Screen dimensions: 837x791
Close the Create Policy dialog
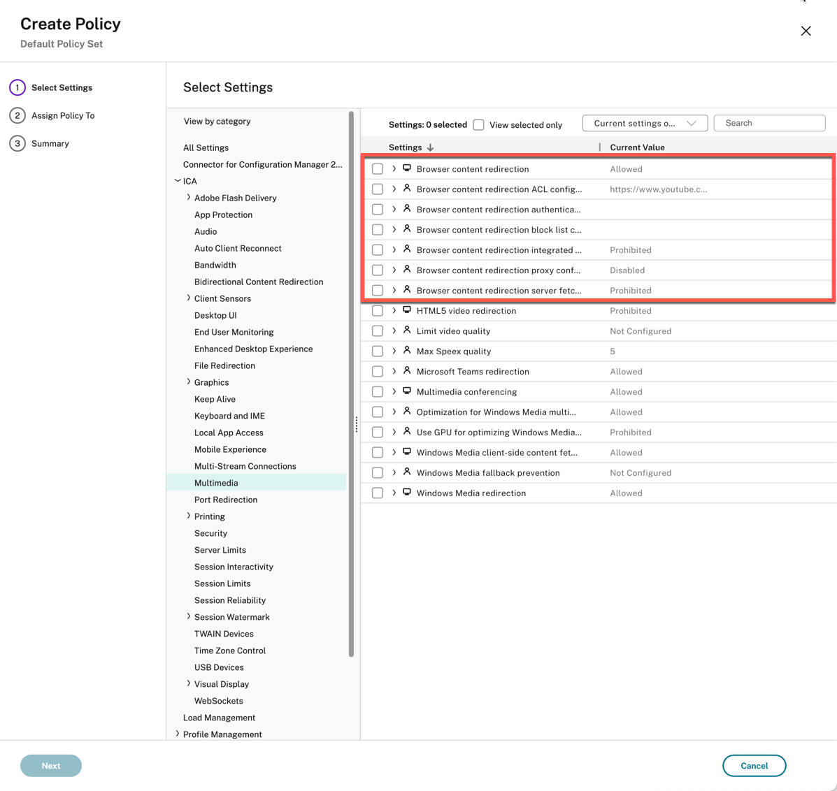(806, 31)
